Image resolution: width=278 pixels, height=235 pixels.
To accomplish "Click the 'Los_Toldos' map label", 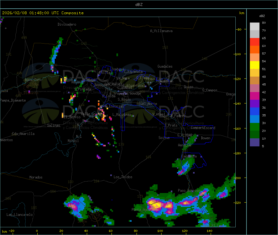I will click(x=123, y=177).
